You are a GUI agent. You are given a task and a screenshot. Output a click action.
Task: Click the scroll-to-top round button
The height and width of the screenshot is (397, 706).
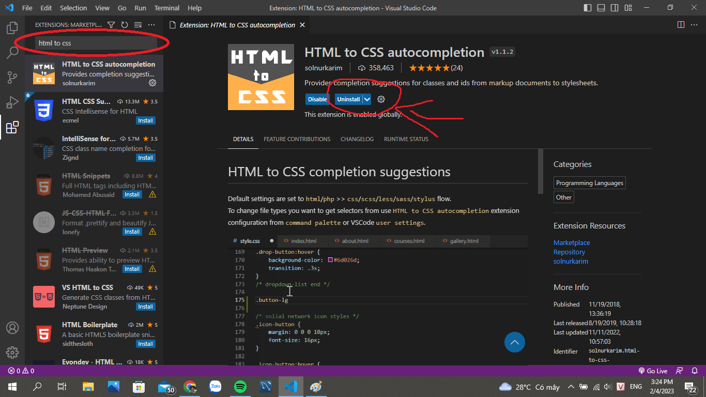pos(514,342)
